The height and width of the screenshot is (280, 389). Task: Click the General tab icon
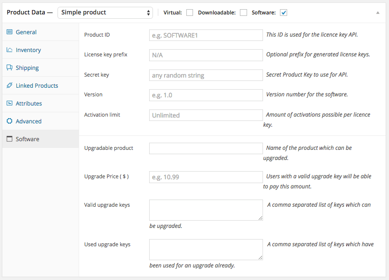(10, 32)
